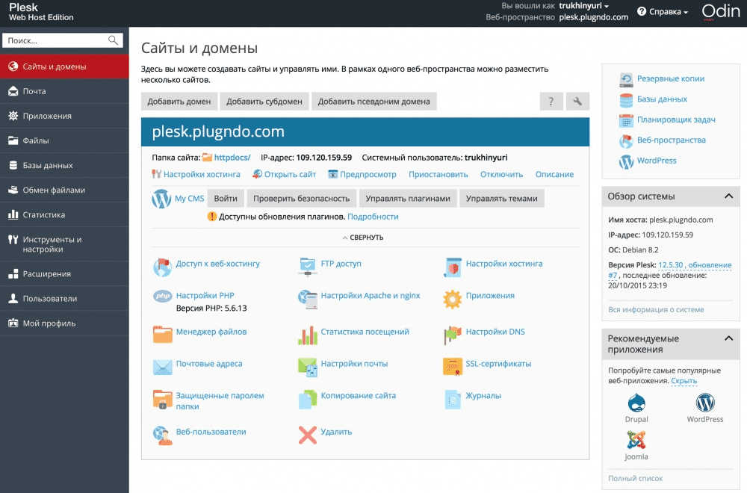The image size is (747, 493).
Task: Click the Описание link
Action: pyautogui.click(x=554, y=174)
